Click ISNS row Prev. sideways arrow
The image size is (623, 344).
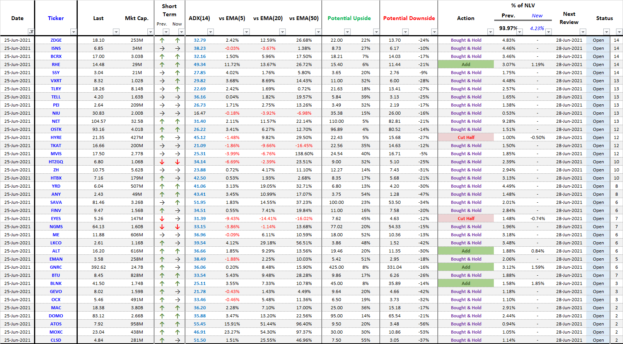[162, 48]
